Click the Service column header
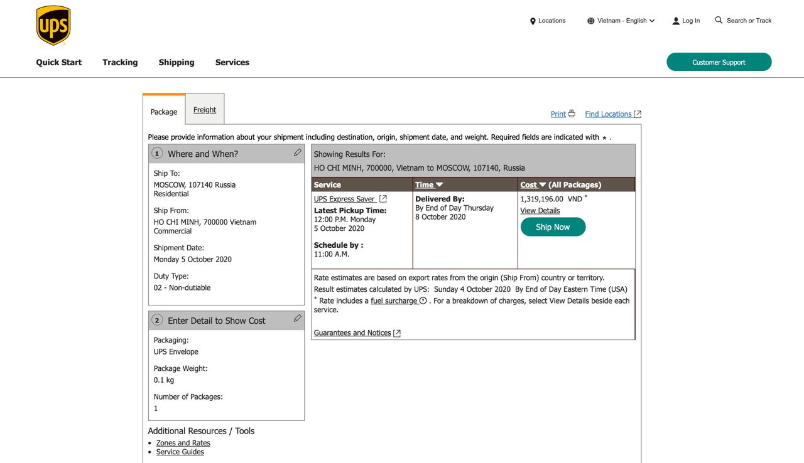804x463 pixels. 327,184
